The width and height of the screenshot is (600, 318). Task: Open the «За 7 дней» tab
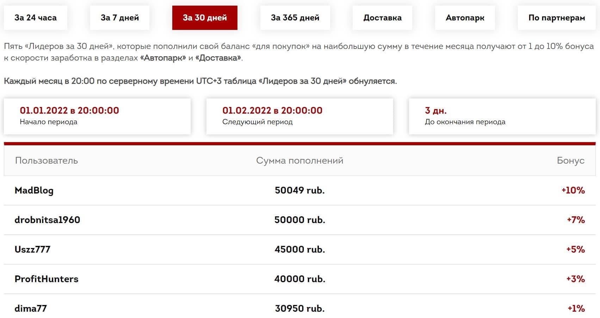click(120, 18)
